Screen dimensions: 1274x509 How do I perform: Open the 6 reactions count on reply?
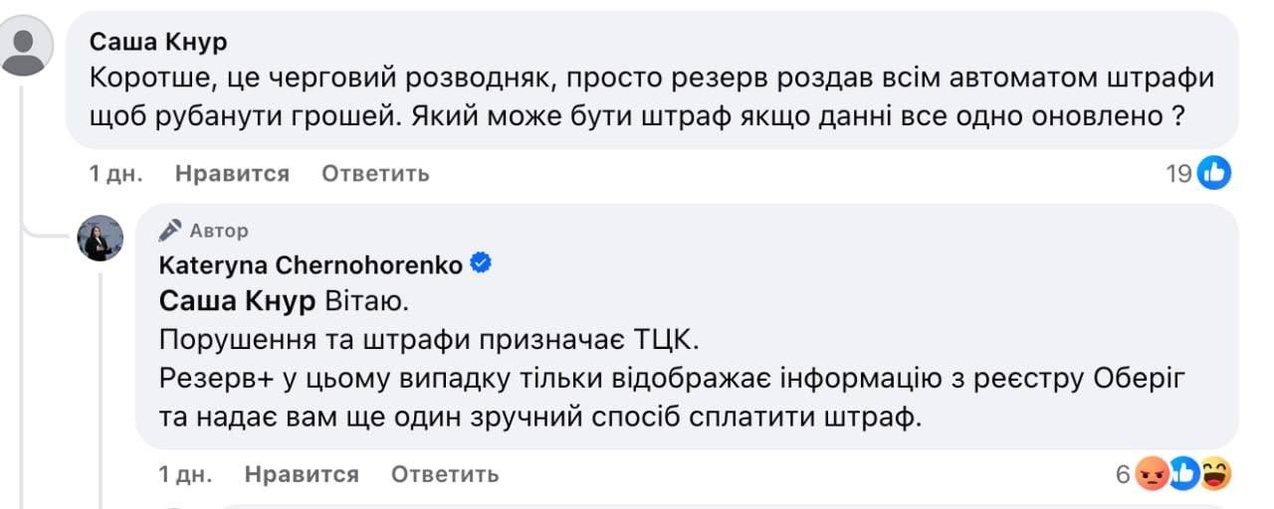tap(1123, 474)
